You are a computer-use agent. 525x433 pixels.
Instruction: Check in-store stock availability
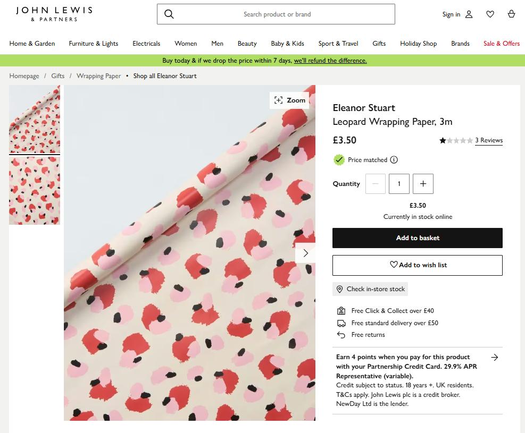370,289
